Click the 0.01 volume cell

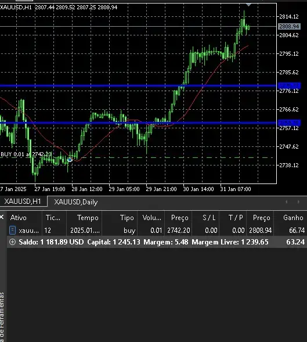pyautogui.click(x=156, y=231)
